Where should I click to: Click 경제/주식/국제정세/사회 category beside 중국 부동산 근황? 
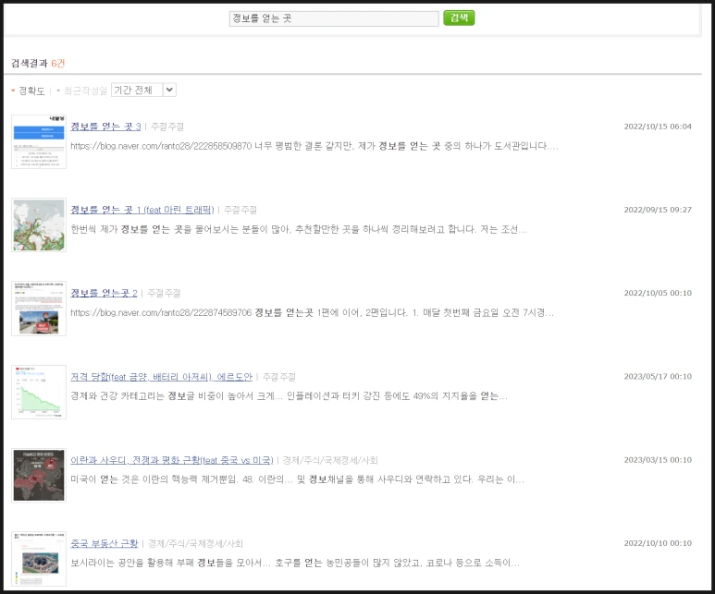tap(195, 543)
